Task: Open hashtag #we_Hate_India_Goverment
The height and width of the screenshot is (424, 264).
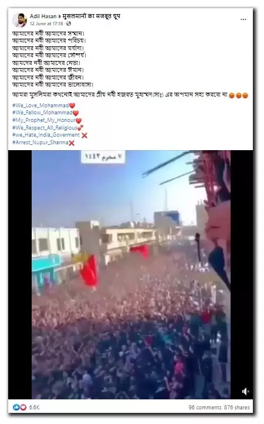Action: [46, 135]
